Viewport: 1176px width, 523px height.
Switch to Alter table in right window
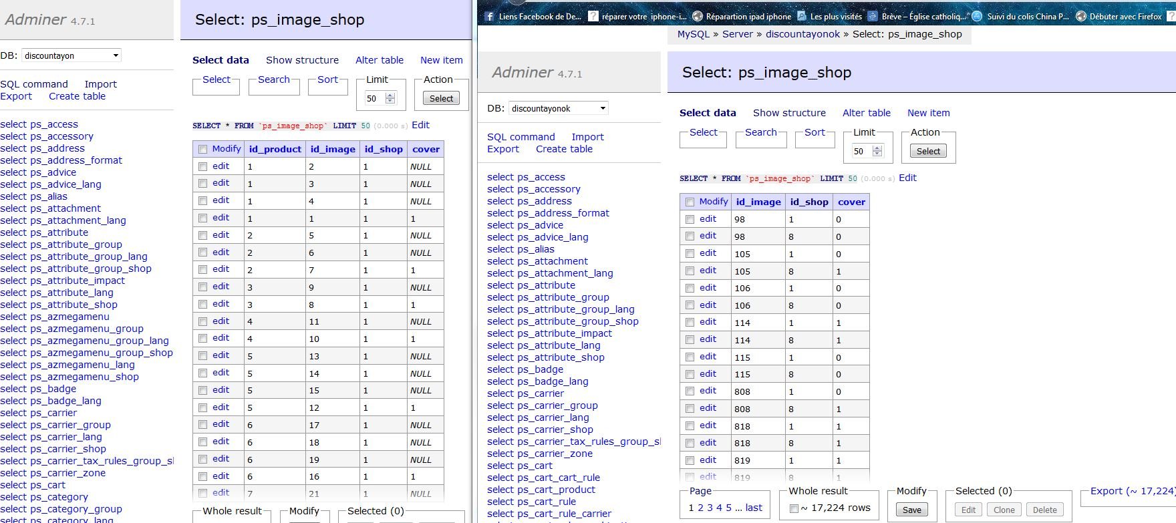pyautogui.click(x=866, y=113)
